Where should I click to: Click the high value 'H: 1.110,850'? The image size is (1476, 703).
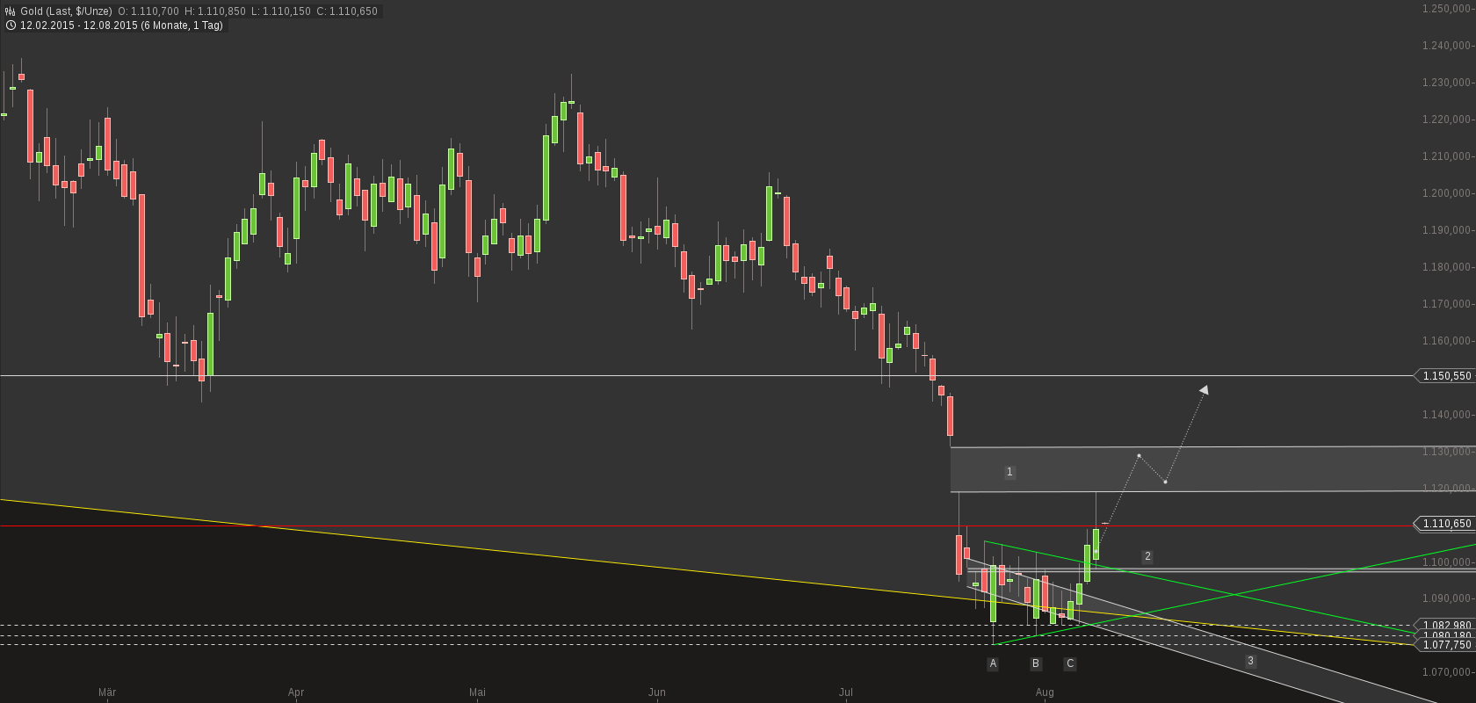click(x=215, y=11)
